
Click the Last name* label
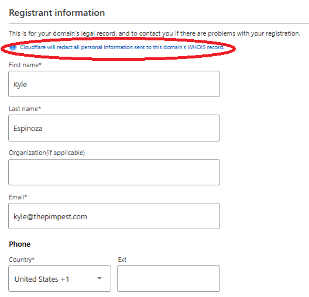point(25,109)
